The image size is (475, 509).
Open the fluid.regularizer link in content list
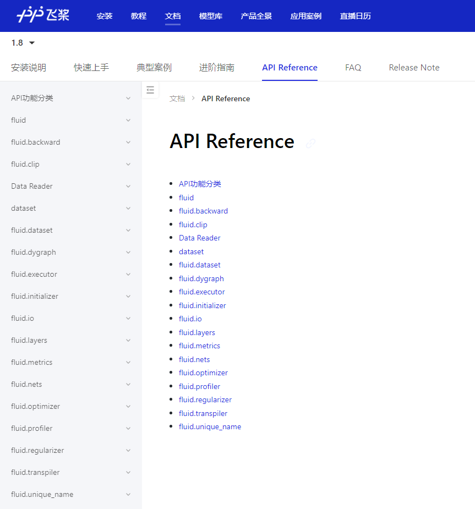click(205, 399)
